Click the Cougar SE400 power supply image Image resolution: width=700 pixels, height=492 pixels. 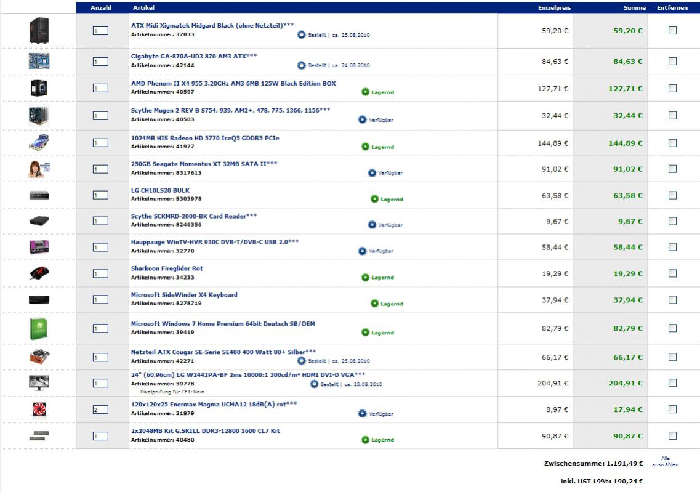(x=39, y=357)
